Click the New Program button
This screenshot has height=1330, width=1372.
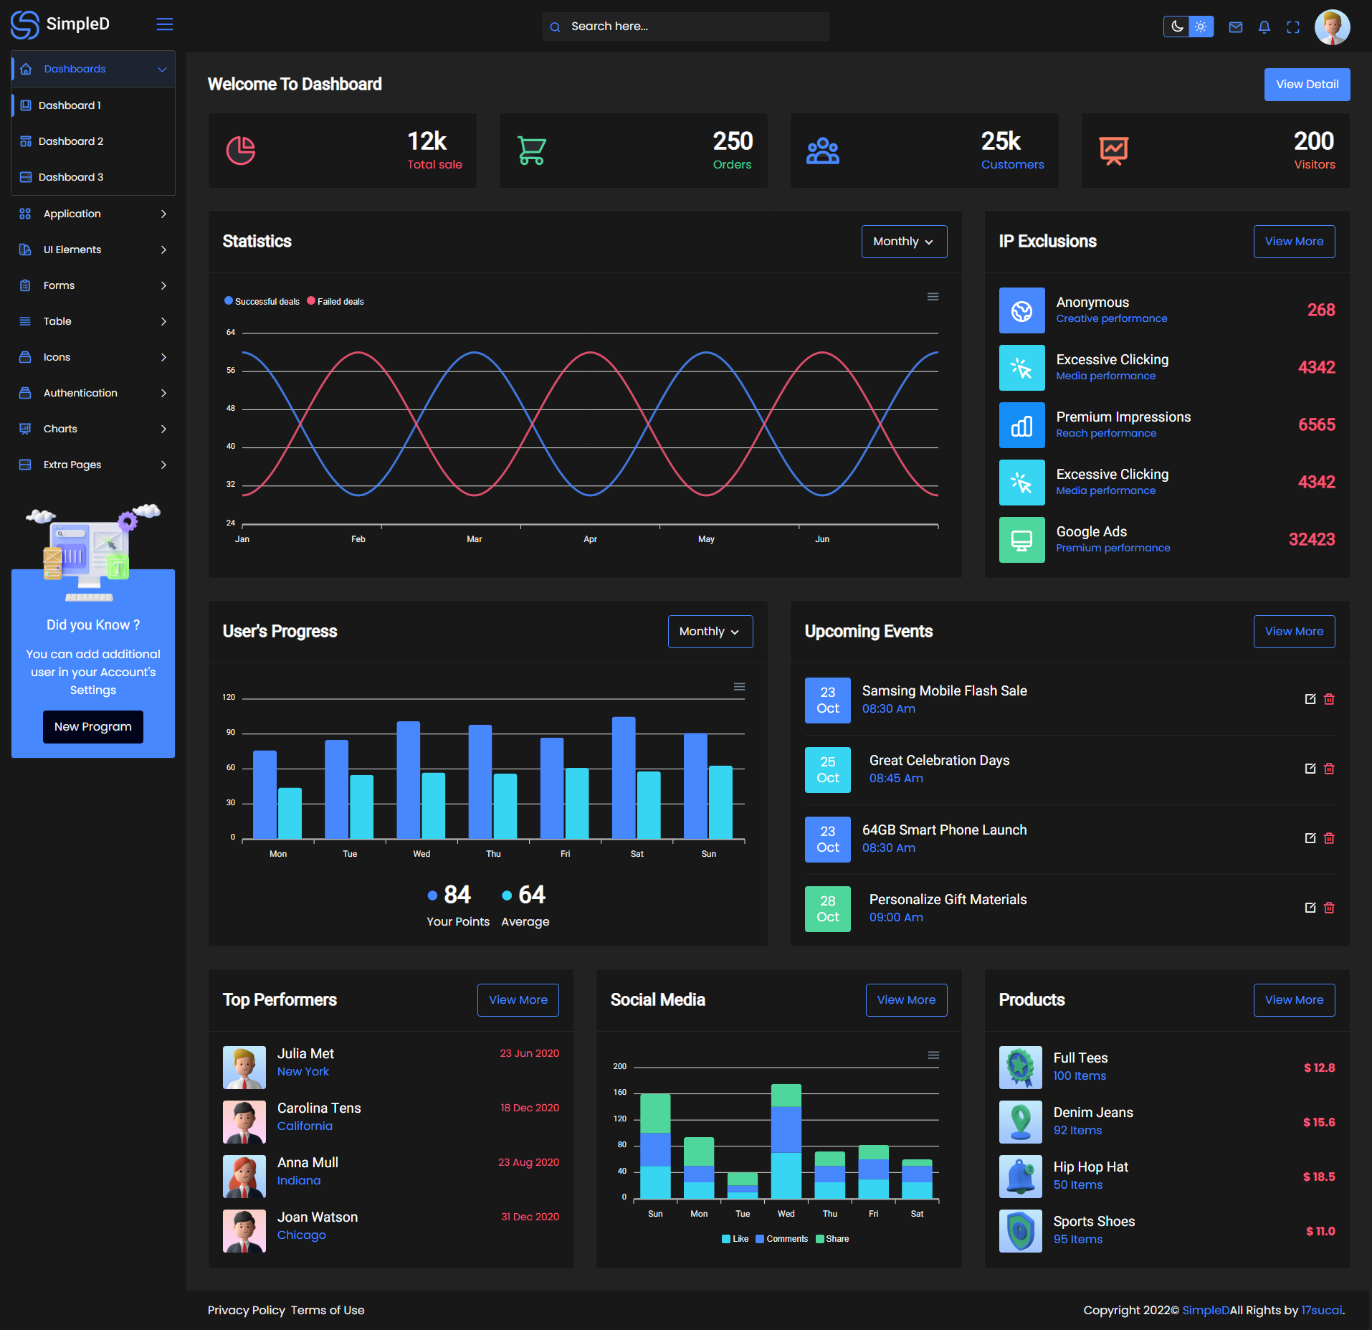click(x=93, y=727)
